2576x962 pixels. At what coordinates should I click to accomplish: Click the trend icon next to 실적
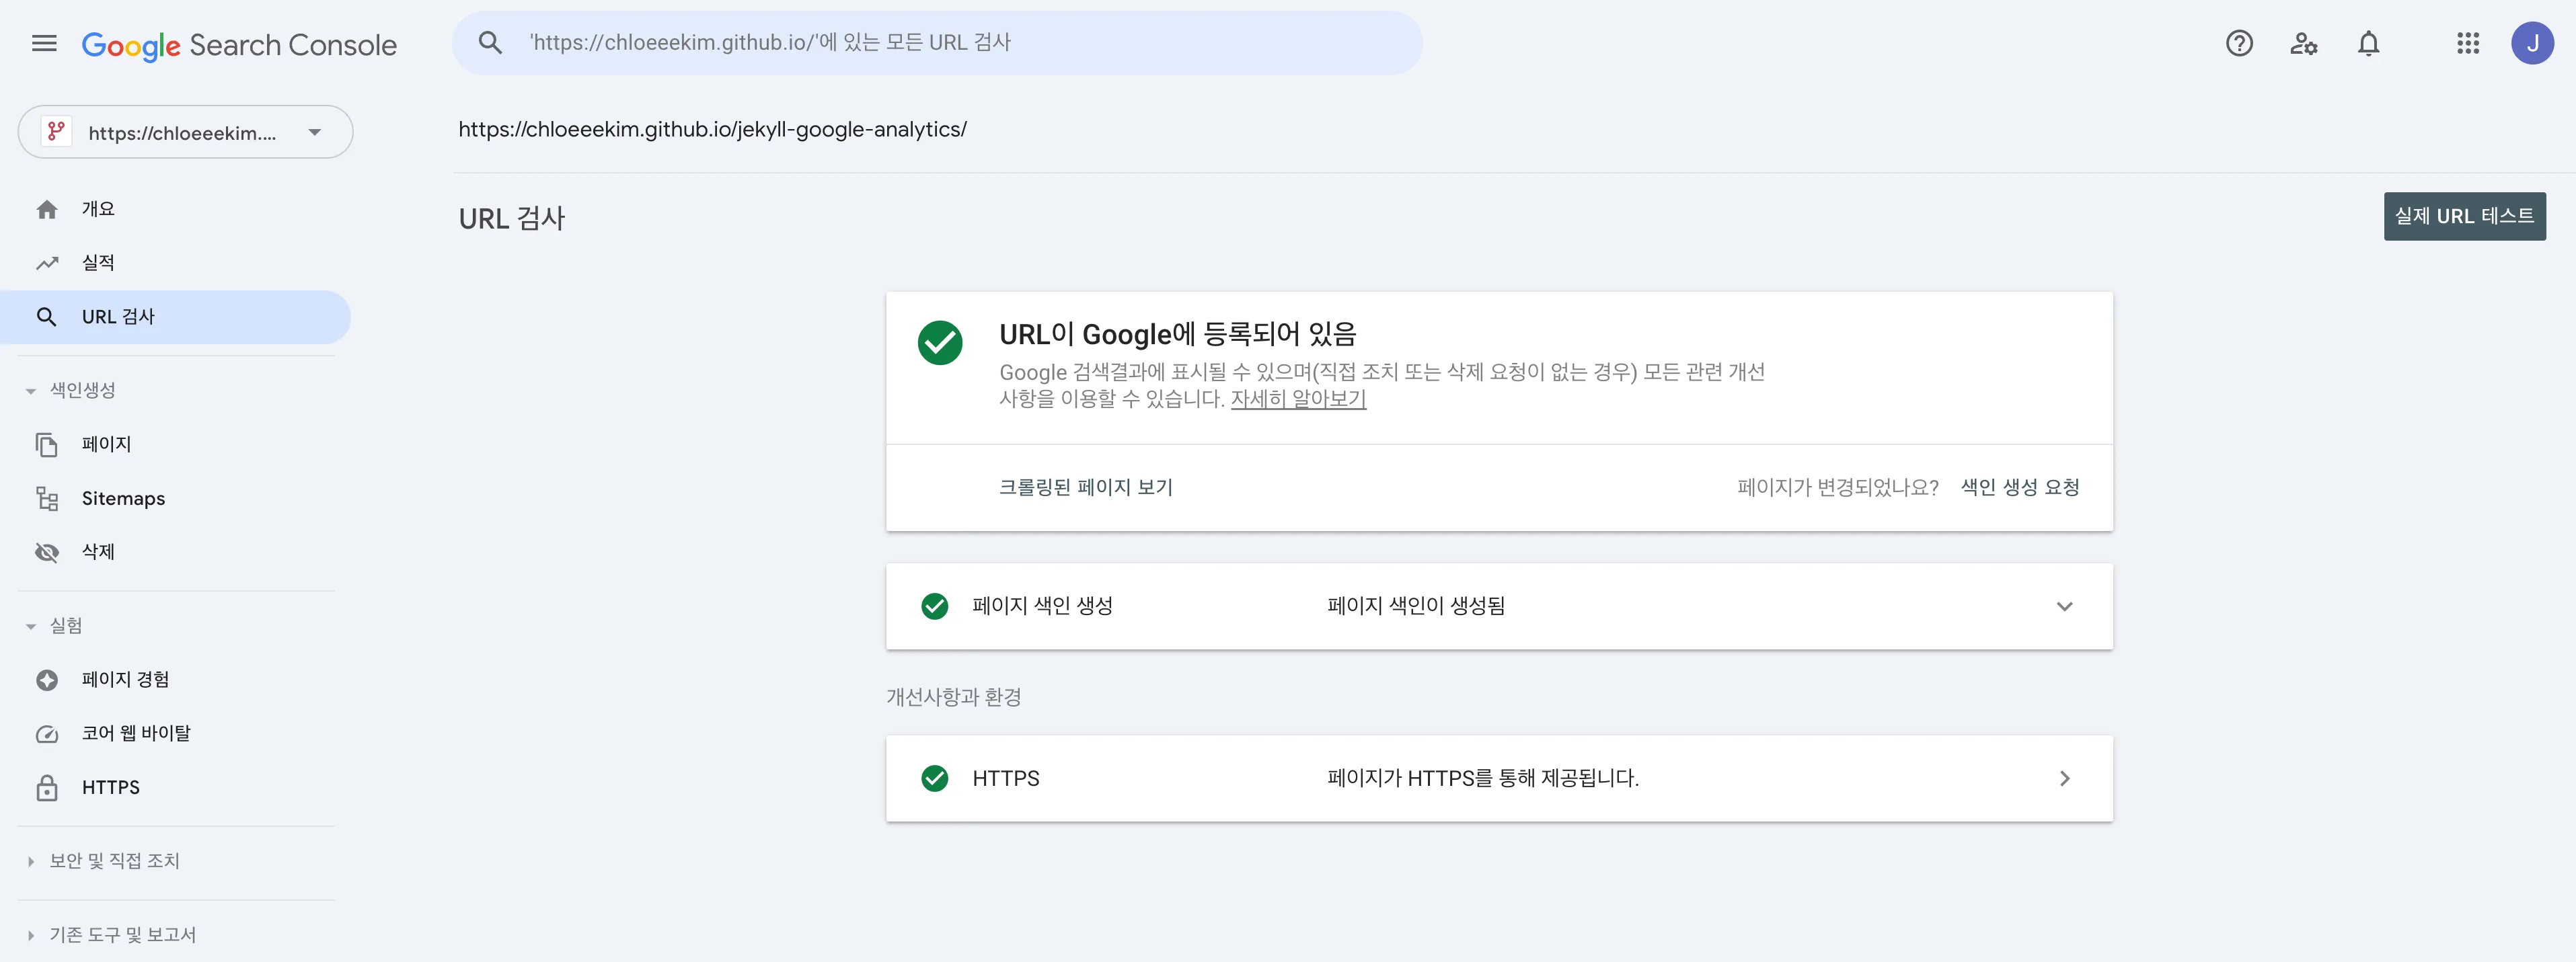[47, 263]
